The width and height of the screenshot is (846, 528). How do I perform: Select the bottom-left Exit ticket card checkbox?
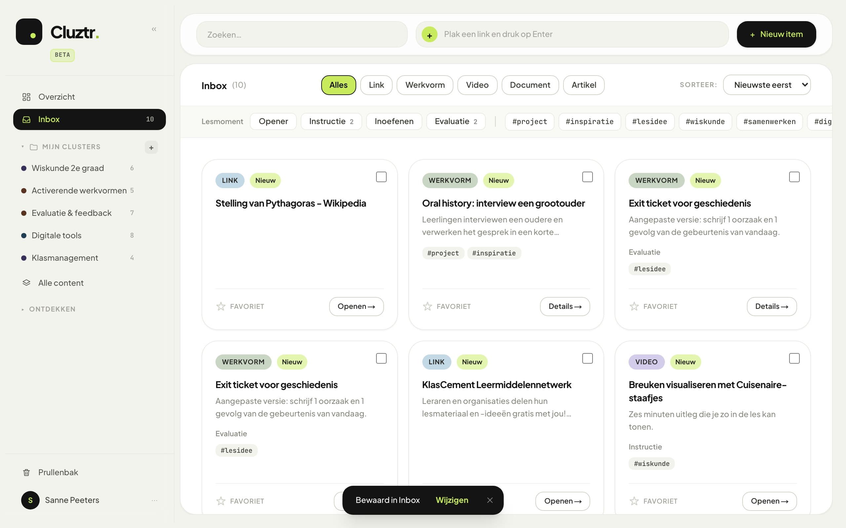click(381, 358)
